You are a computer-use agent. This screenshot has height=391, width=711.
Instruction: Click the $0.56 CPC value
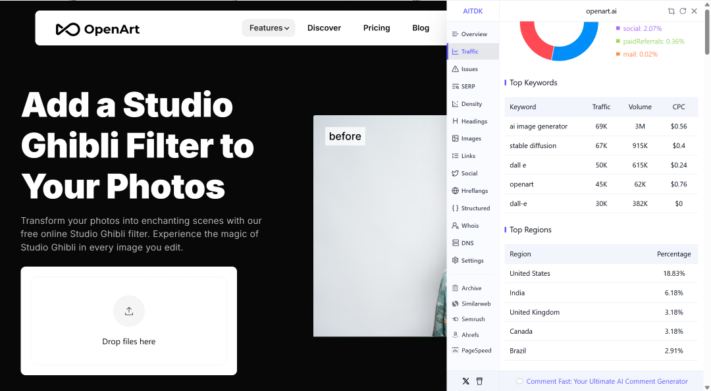pos(679,126)
